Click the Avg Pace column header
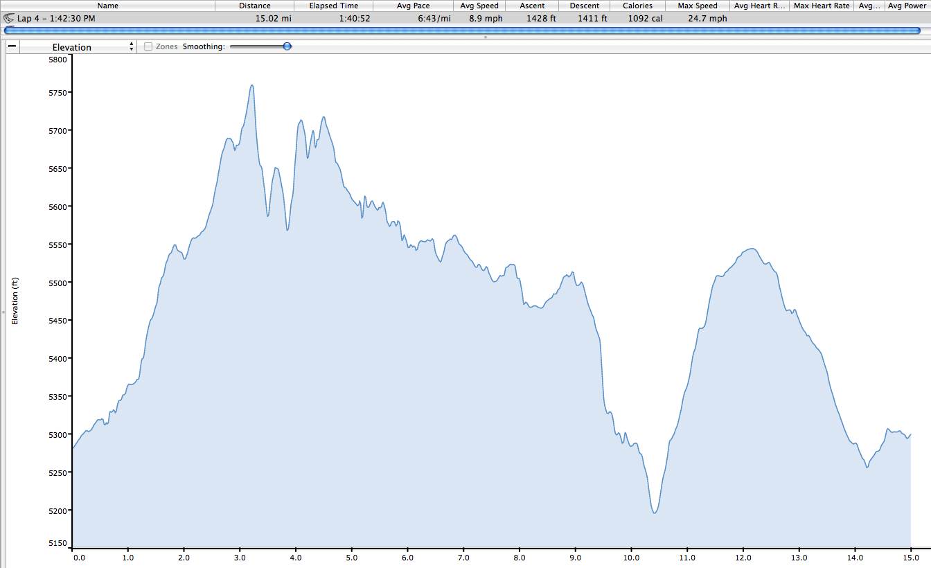 click(x=413, y=6)
